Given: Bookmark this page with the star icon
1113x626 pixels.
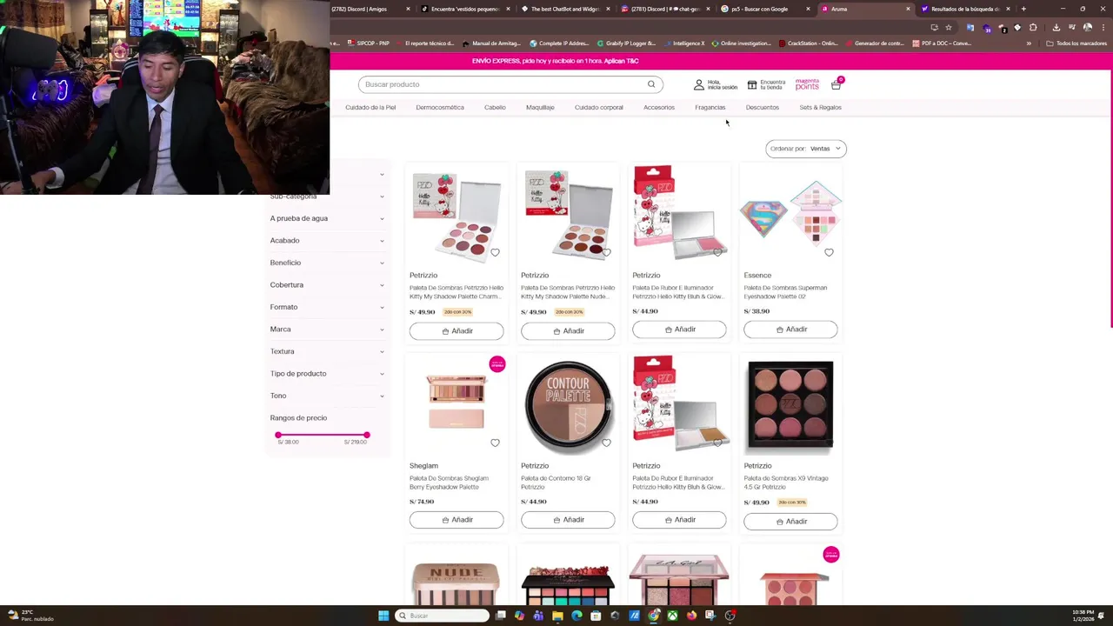Looking at the screenshot, I should pos(949,27).
